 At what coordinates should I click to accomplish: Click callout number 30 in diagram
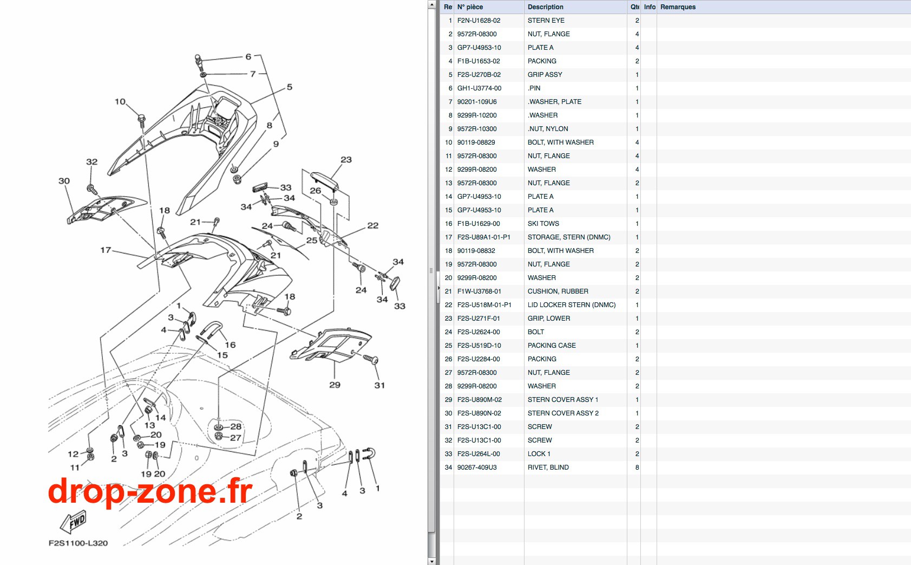click(x=64, y=180)
